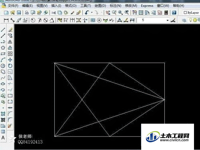The image size is (200, 150).
Task: Select the Rectangle draw tool
Action: click(x=3, y=54)
